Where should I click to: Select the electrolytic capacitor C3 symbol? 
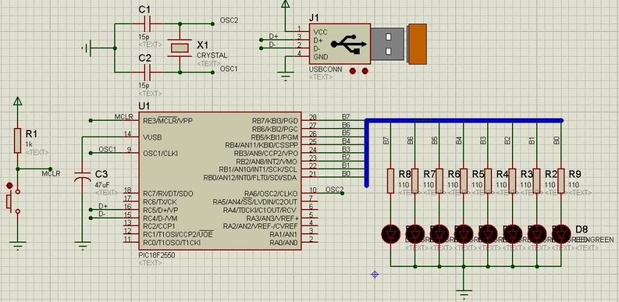82,176
